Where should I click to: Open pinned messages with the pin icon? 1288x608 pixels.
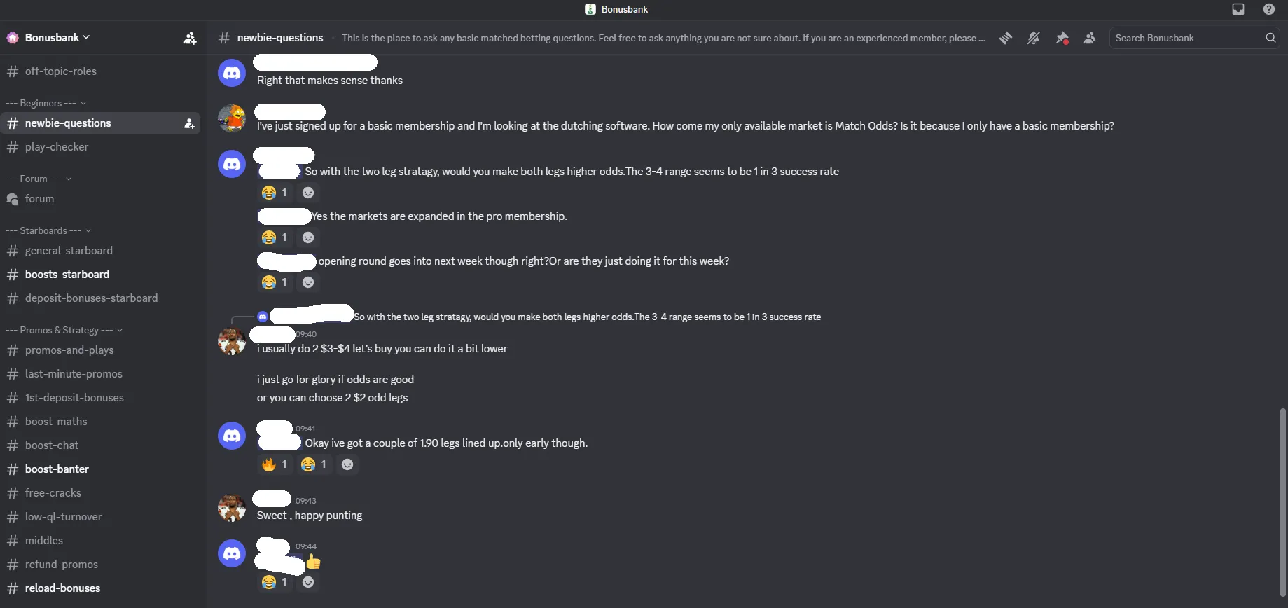tap(1062, 38)
